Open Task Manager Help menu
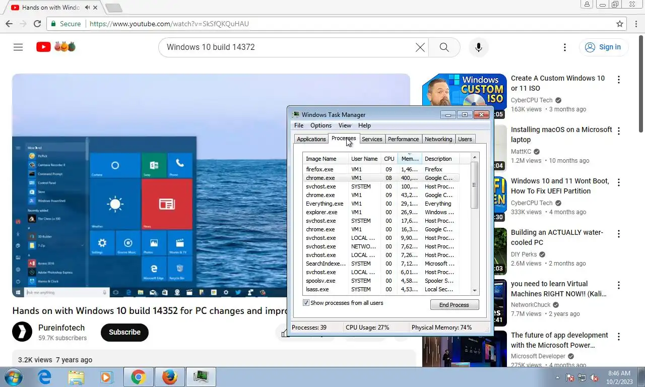 364,125
